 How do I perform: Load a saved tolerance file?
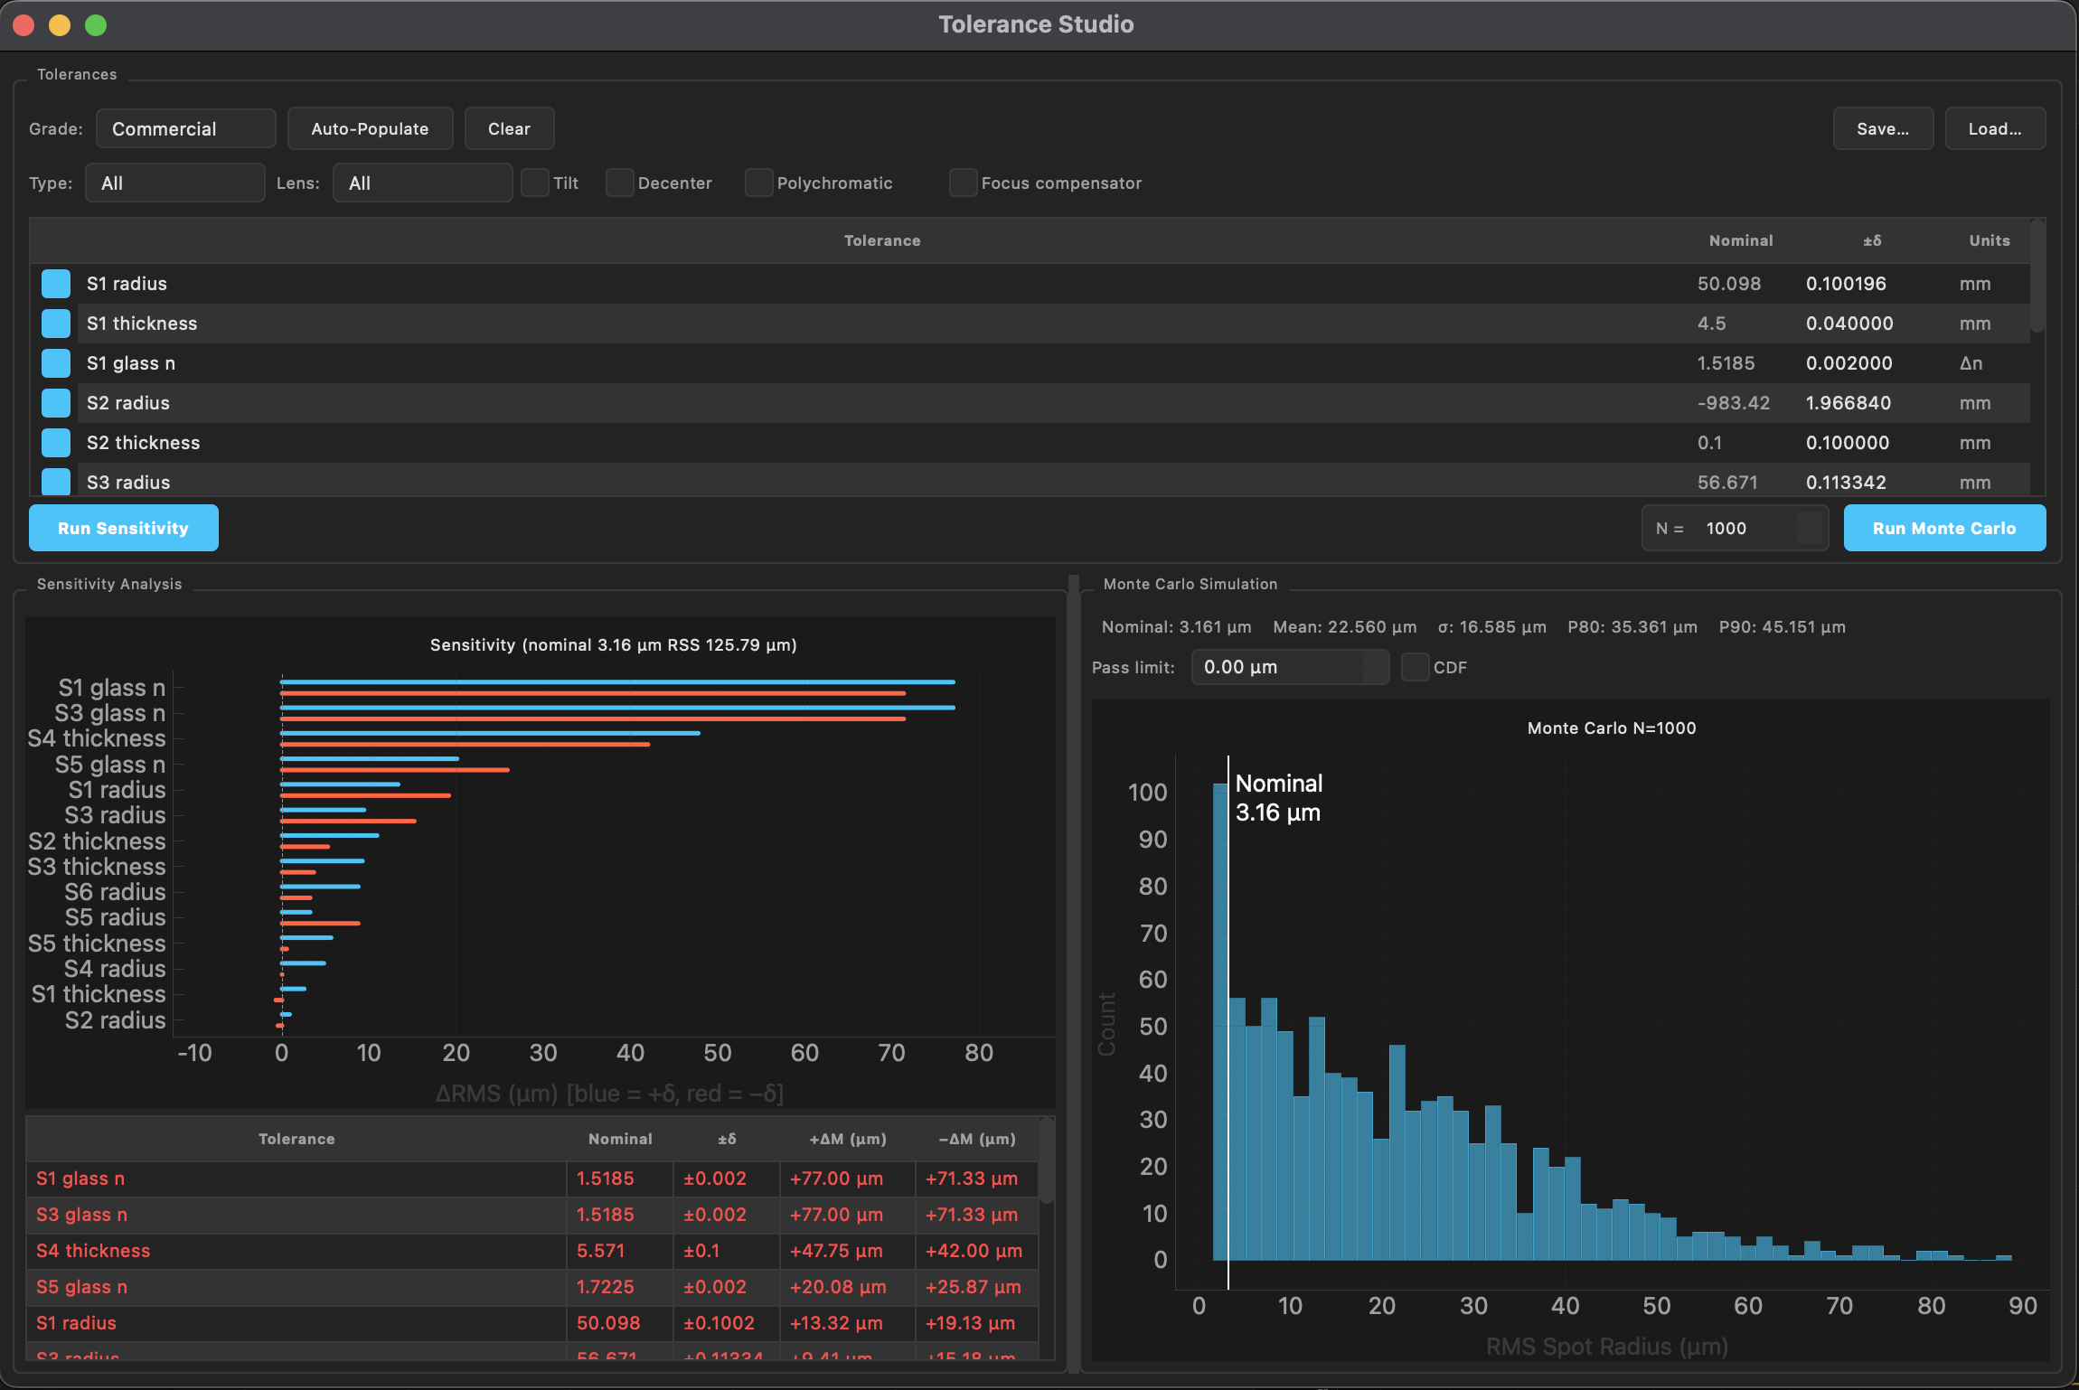[1995, 128]
